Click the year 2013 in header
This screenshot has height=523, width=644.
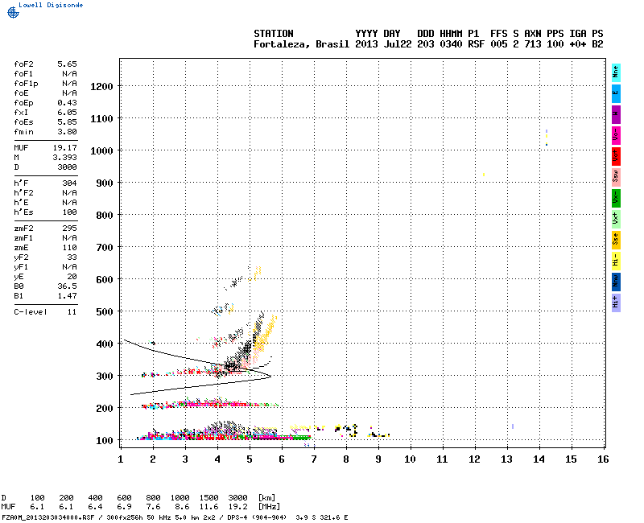coord(366,44)
